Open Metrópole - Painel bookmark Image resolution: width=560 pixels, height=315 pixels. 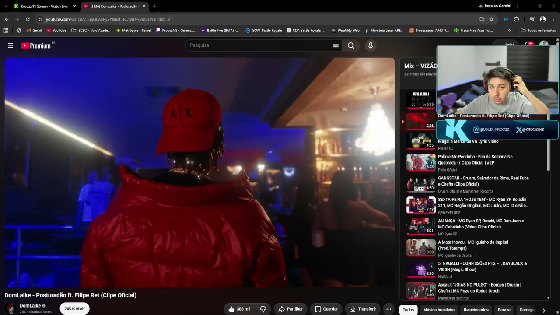pos(133,31)
